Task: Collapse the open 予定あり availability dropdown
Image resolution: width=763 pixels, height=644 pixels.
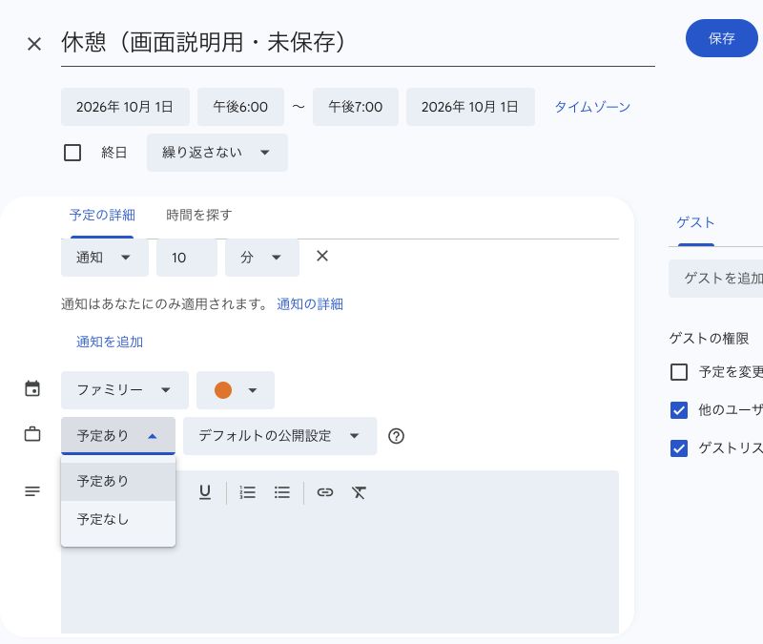Action: coord(117,436)
